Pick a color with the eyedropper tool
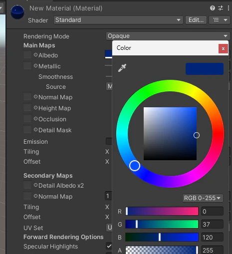 pos(122,68)
